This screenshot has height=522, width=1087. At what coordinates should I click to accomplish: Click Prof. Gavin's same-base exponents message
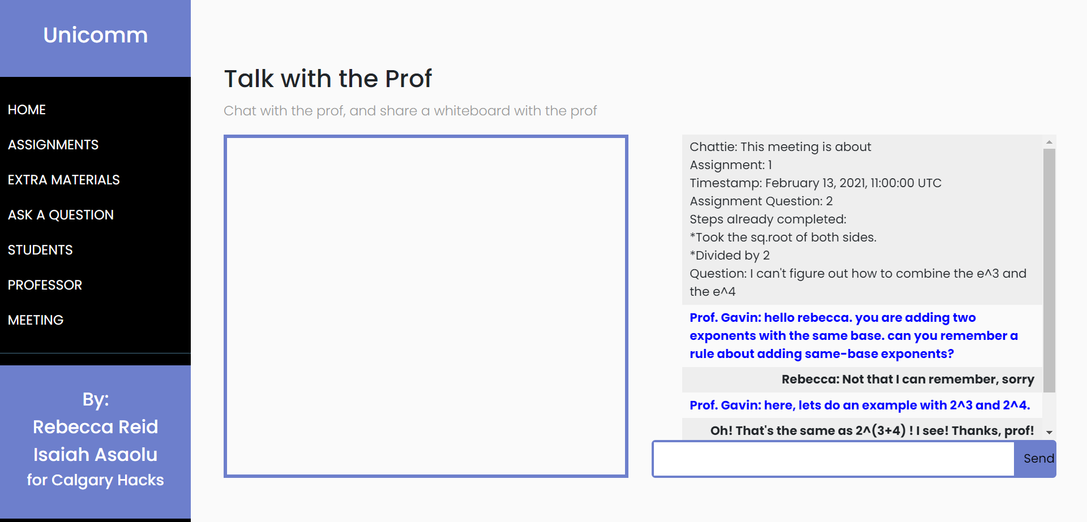coord(854,336)
